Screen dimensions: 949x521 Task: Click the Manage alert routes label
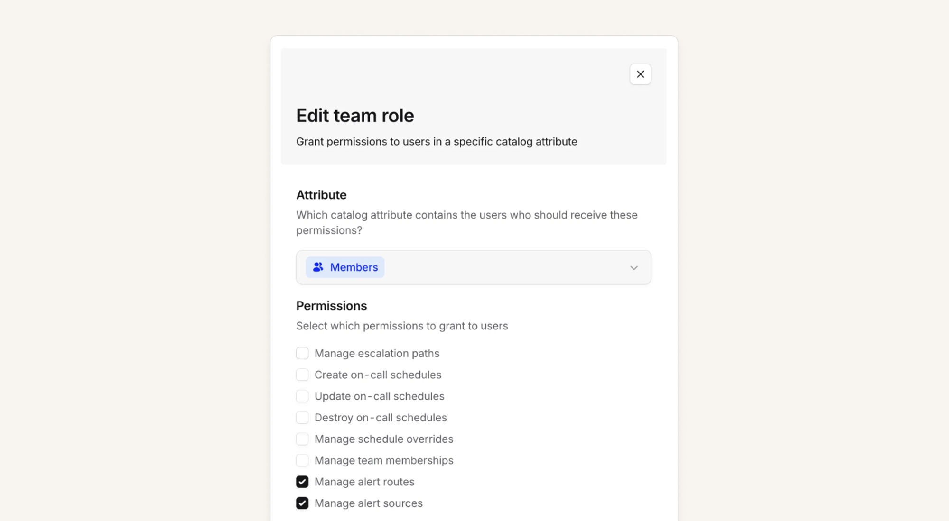pyautogui.click(x=364, y=482)
